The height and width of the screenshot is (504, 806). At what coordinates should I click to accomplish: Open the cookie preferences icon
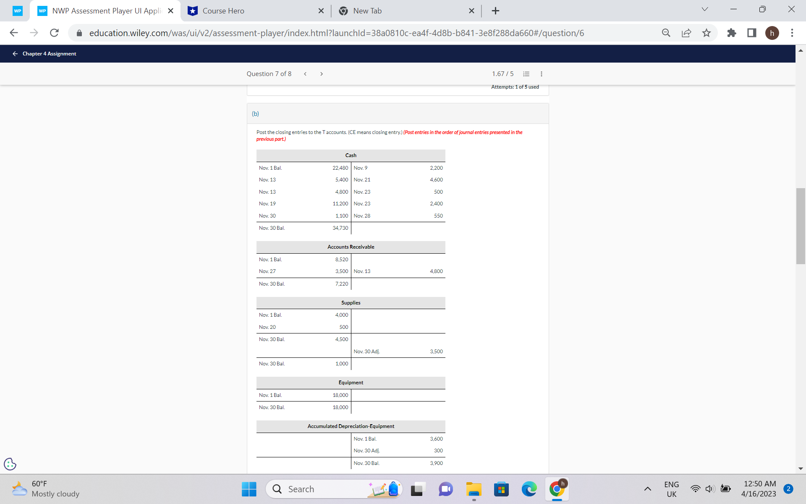[10, 464]
